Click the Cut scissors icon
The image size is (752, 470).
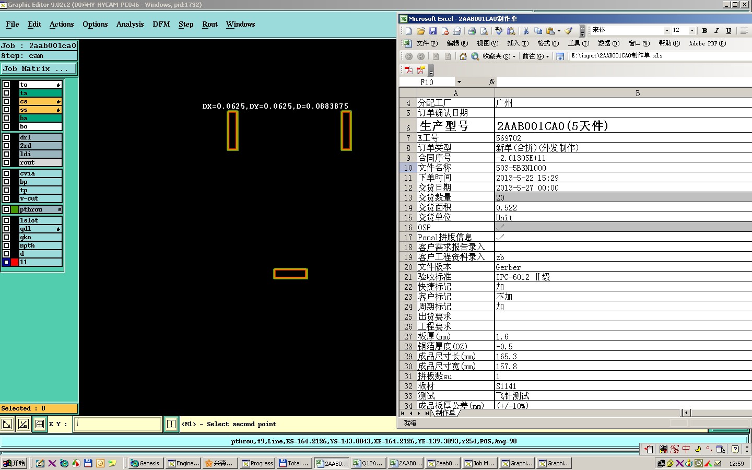pos(526,31)
